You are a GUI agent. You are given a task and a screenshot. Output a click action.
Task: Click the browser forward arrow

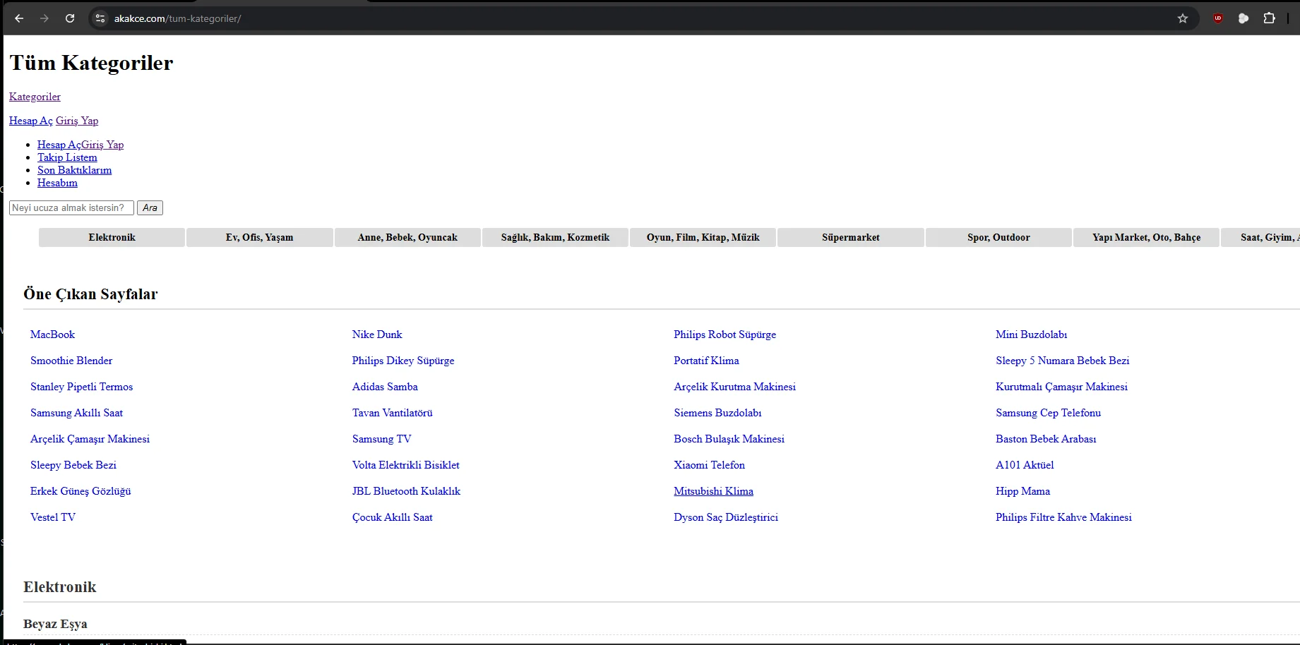pos(44,18)
